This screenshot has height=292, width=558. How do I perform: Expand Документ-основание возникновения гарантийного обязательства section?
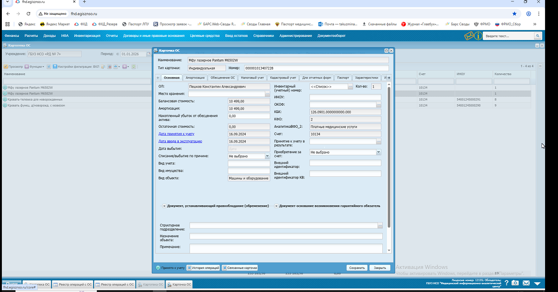(276, 206)
